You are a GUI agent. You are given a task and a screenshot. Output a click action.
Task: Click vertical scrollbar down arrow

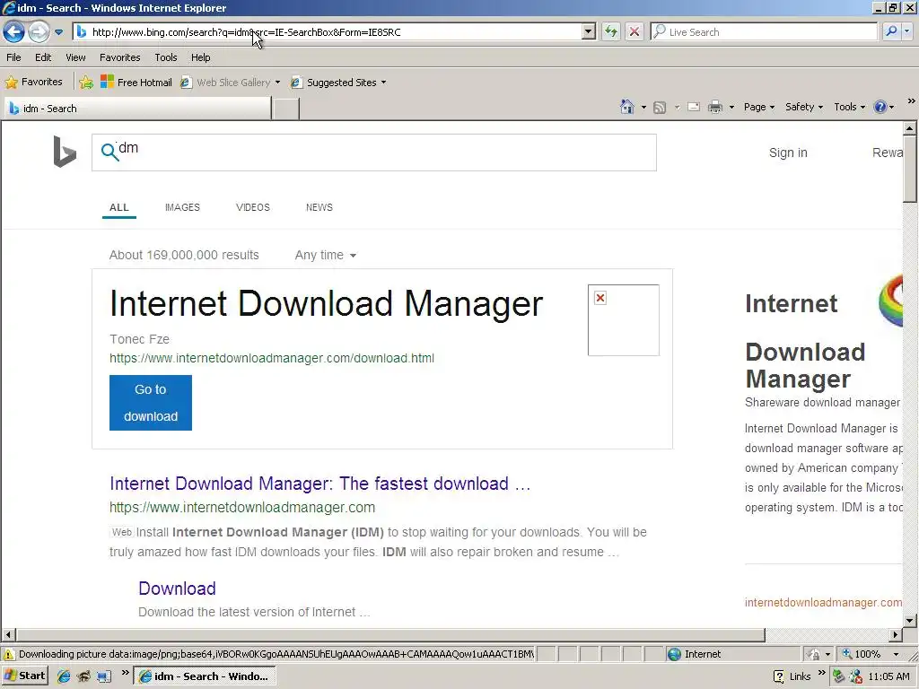(x=910, y=621)
